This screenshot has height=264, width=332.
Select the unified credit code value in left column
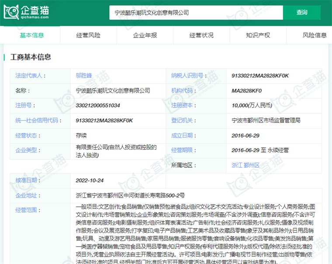coord(104,120)
